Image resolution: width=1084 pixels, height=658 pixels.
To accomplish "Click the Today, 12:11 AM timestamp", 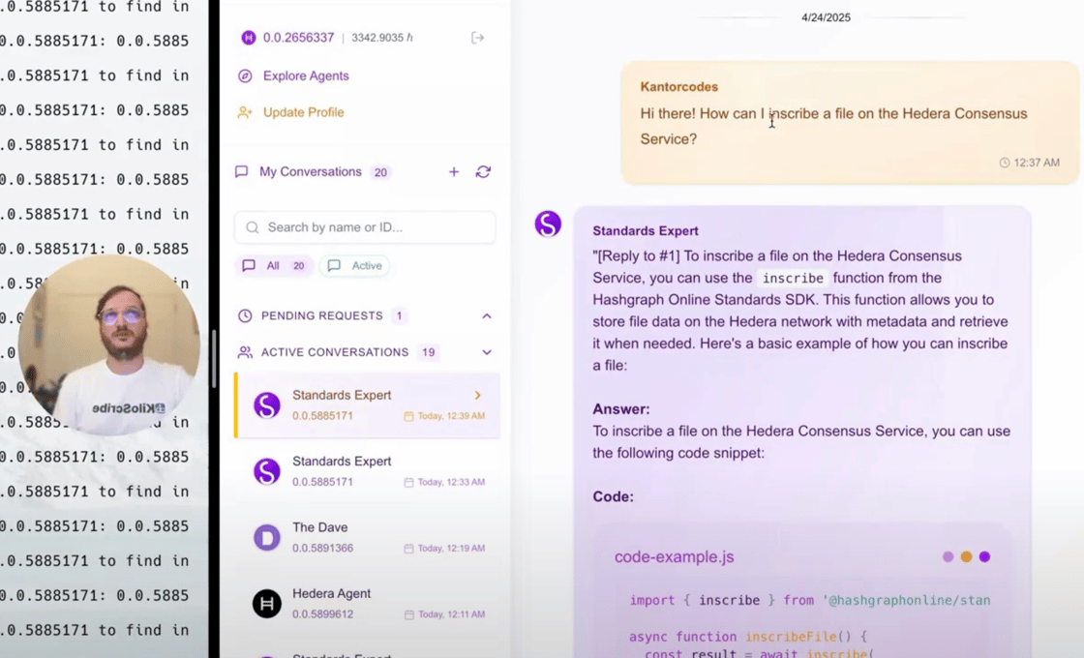I will pos(451,614).
